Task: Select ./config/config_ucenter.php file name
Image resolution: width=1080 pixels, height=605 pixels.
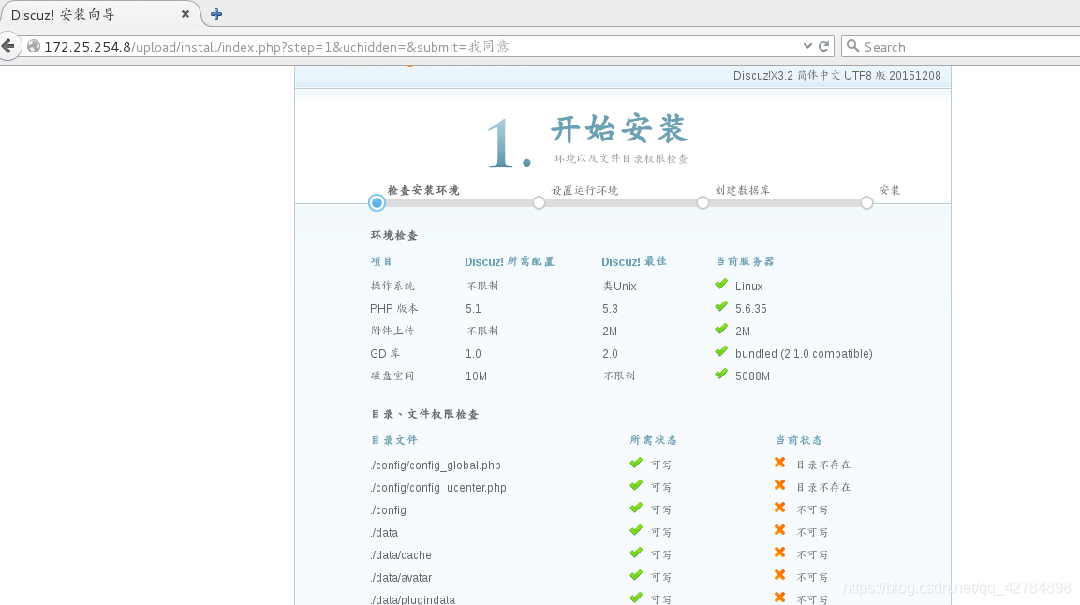Action: click(x=438, y=488)
